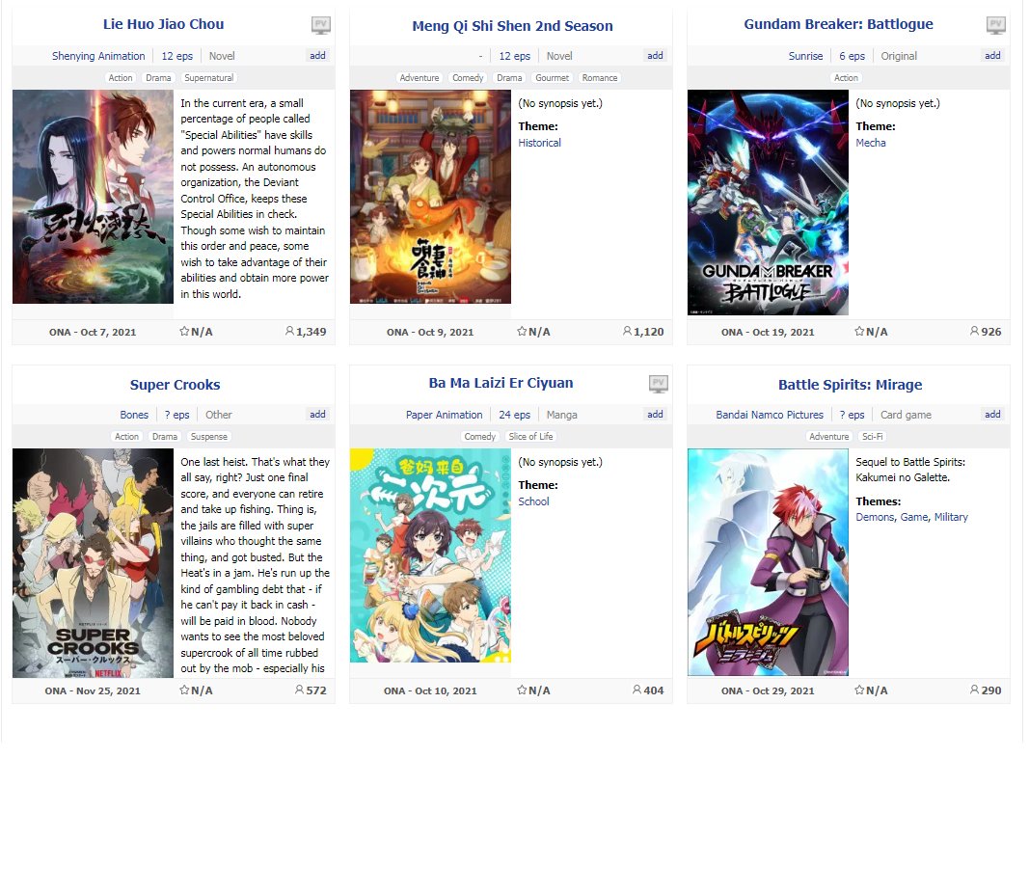This screenshot has width=1029, height=893.
Task: Open the Super Crooks title link
Action: (175, 385)
